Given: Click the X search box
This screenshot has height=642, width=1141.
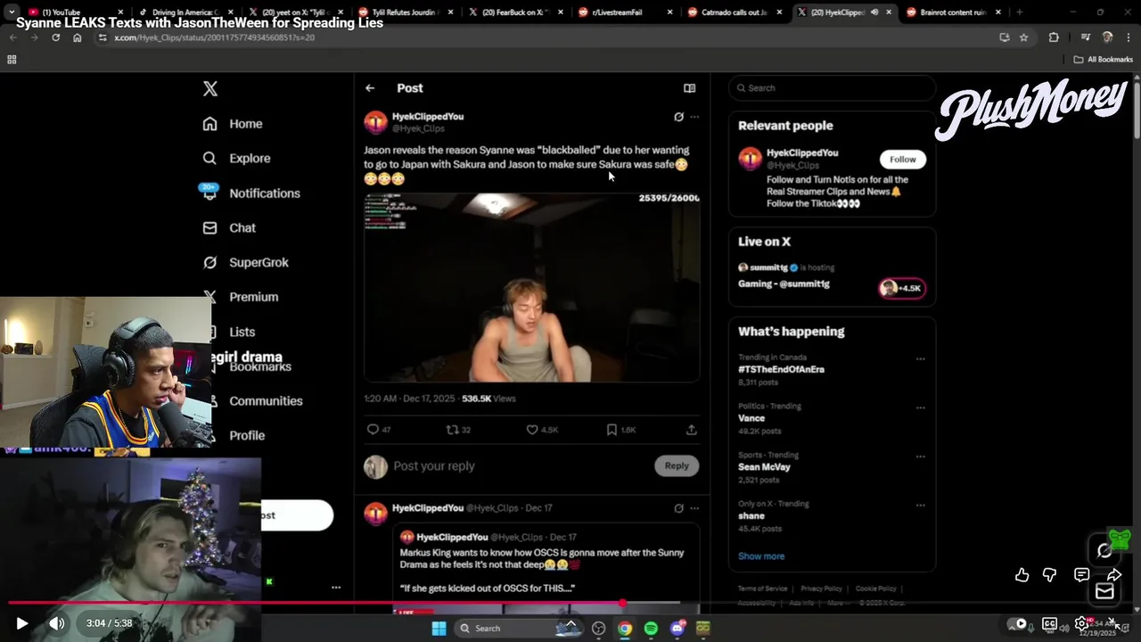Looking at the screenshot, I should tap(832, 88).
